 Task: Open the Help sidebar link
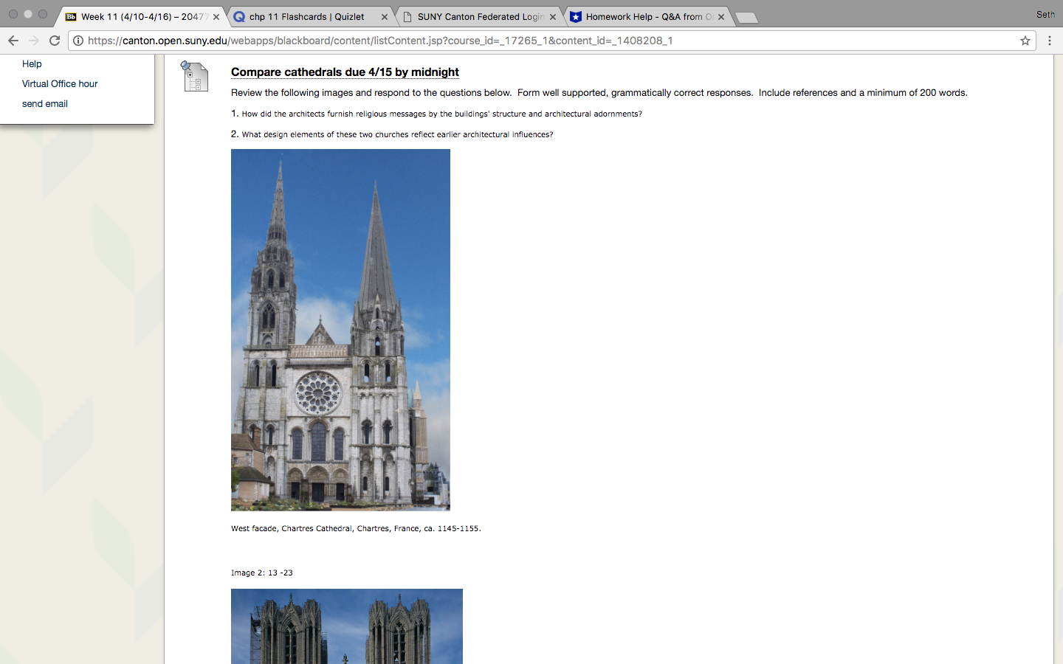pos(32,64)
